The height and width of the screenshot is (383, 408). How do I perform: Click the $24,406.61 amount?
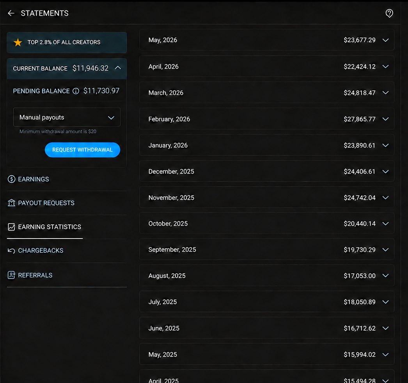pyautogui.click(x=360, y=171)
